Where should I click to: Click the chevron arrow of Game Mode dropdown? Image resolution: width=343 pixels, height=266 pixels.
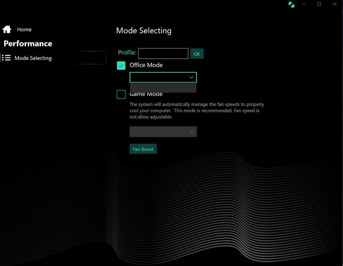coord(191,132)
